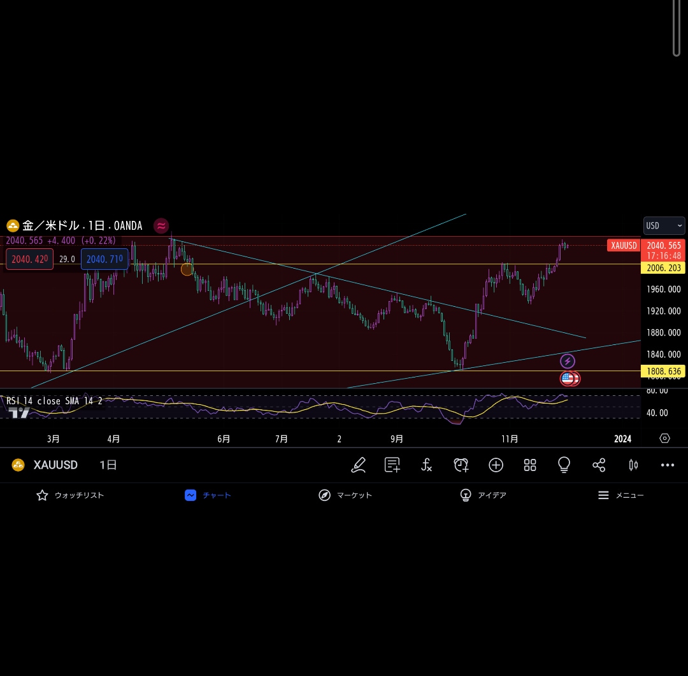Tap the yellow 1808.636 price label
Viewport: 688px width, 676px height.
(x=663, y=371)
